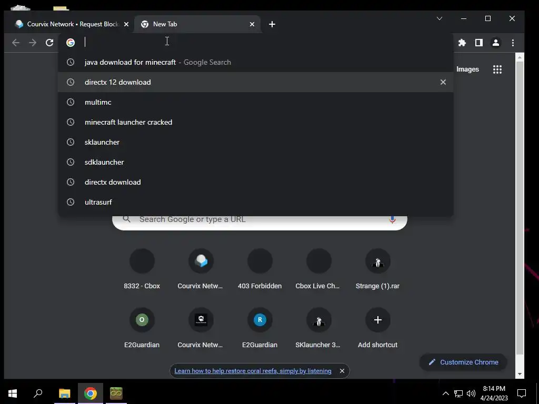Pick the ultrasurf suggestion
Screen dimensions: 539x404
click(x=256, y=202)
